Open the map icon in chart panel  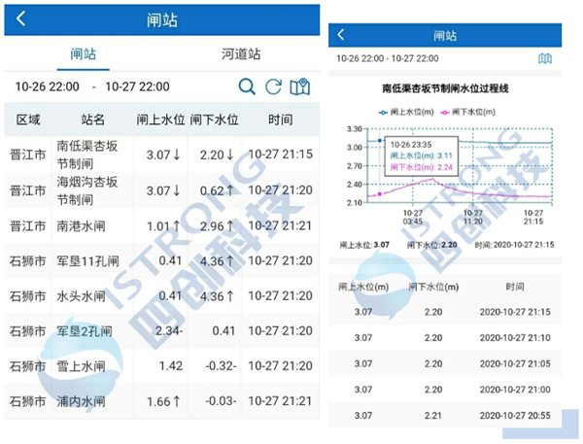point(545,58)
